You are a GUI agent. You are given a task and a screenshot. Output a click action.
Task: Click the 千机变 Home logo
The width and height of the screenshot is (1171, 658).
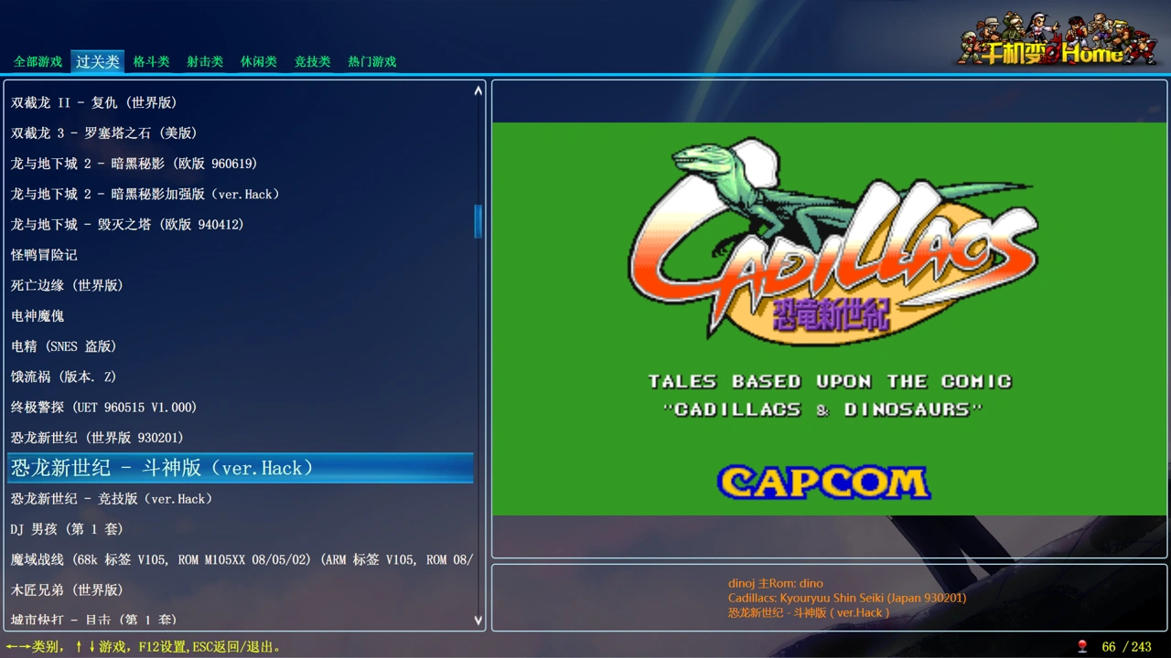[1057, 40]
